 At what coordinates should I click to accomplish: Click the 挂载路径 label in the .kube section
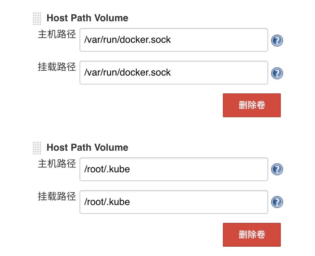tap(57, 196)
